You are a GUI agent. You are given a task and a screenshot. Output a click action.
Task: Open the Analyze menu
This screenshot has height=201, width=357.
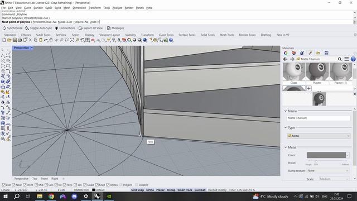coord(117,8)
